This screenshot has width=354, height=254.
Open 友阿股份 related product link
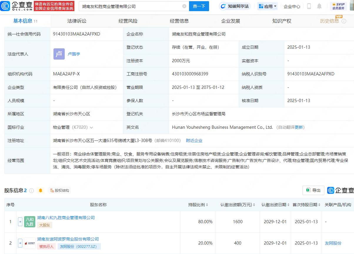[x=333, y=243]
